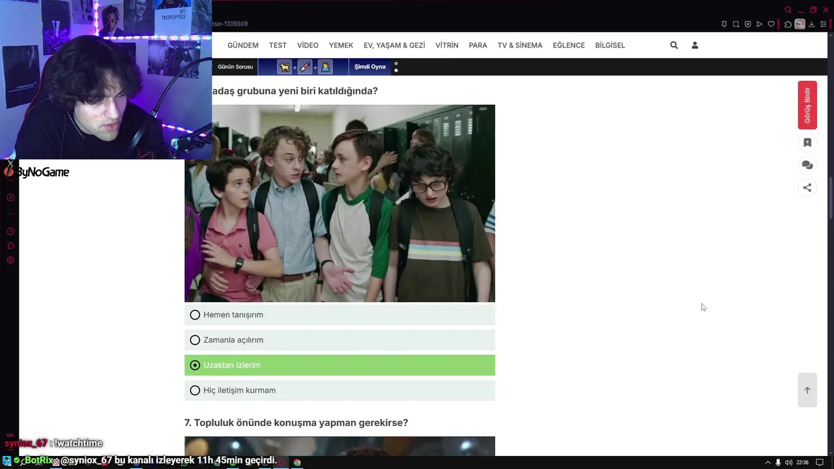Open the TV & SİNEMA menu

click(x=520, y=45)
